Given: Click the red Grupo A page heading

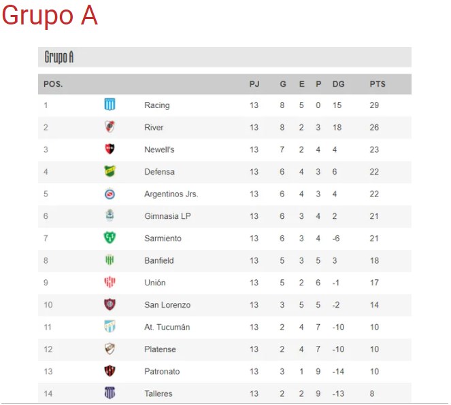Looking at the screenshot, I should [x=50, y=15].
